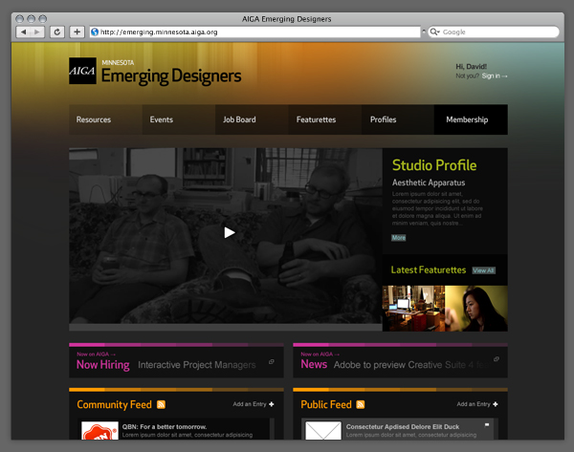Click QBN: For a better tomorrow entry

pyautogui.click(x=165, y=427)
